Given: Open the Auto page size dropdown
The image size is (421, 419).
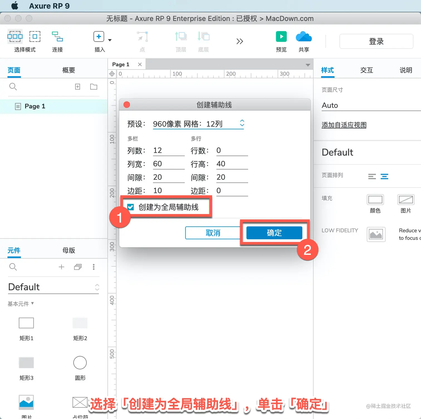Looking at the screenshot, I should coord(371,105).
